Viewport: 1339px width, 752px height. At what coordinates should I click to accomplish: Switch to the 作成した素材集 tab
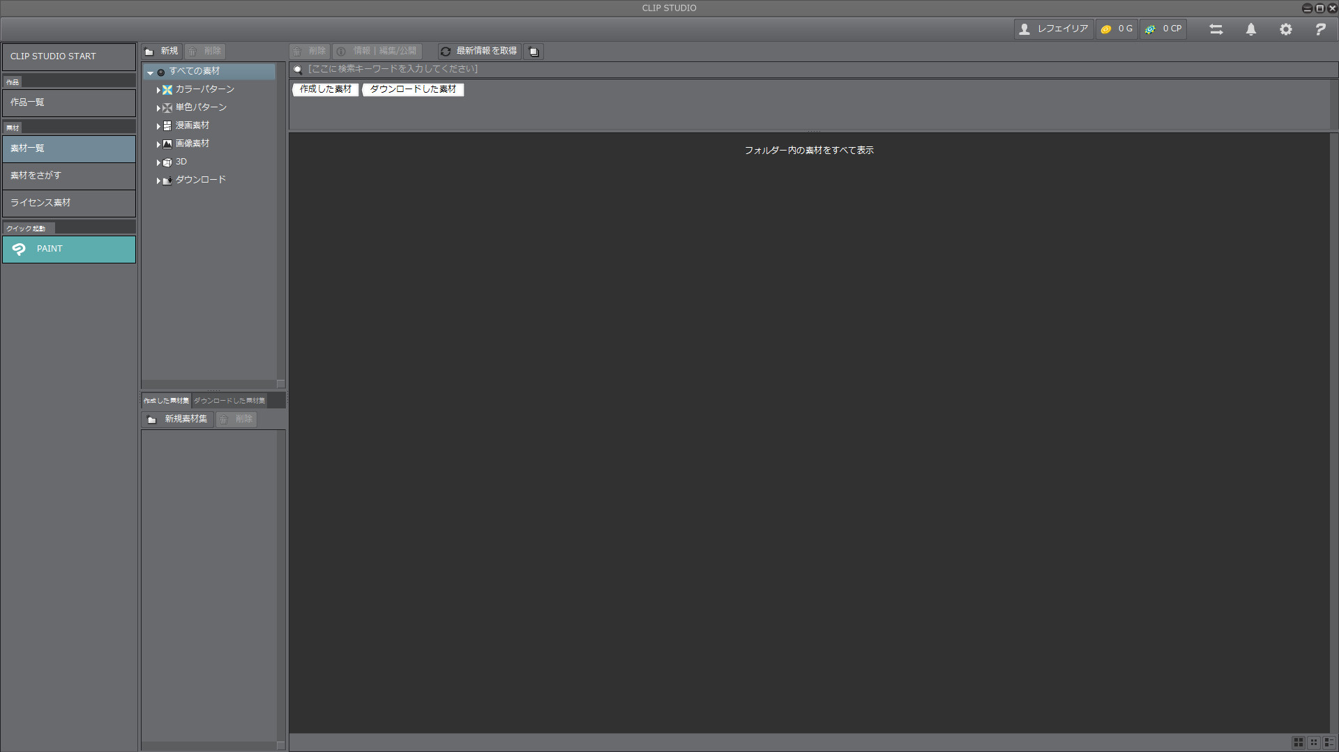tap(166, 401)
